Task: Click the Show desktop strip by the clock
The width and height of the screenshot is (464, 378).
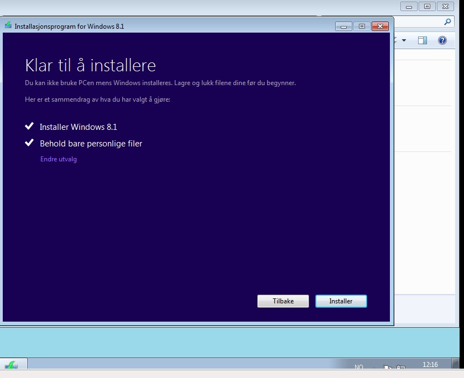Action: tap(456, 364)
